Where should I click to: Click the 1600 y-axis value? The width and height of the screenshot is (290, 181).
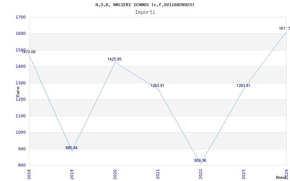click(x=21, y=34)
